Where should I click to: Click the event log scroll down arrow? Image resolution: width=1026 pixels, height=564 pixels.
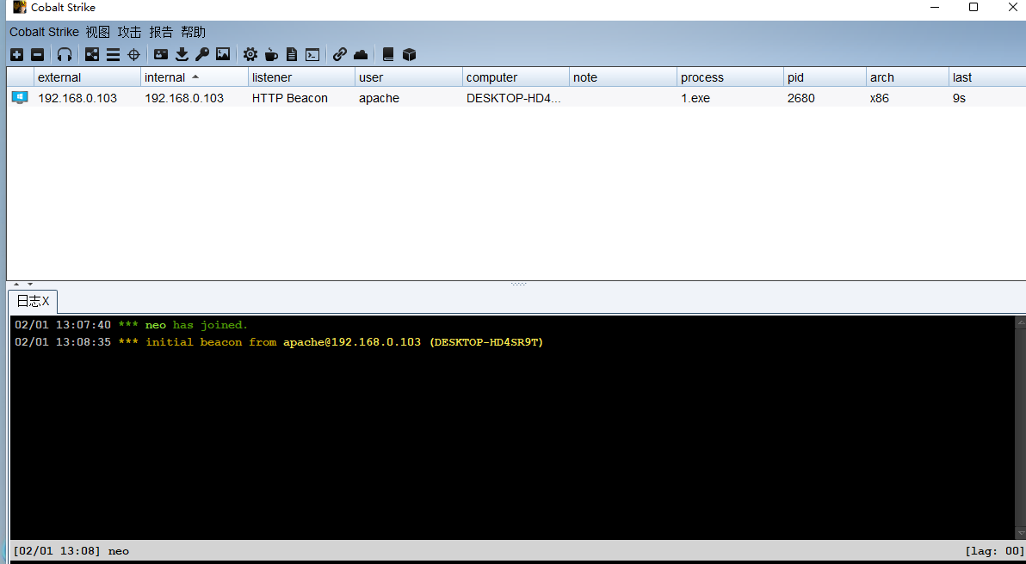1020,533
